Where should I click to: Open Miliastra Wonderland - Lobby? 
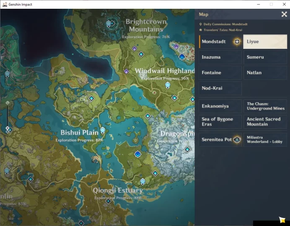point(265,140)
